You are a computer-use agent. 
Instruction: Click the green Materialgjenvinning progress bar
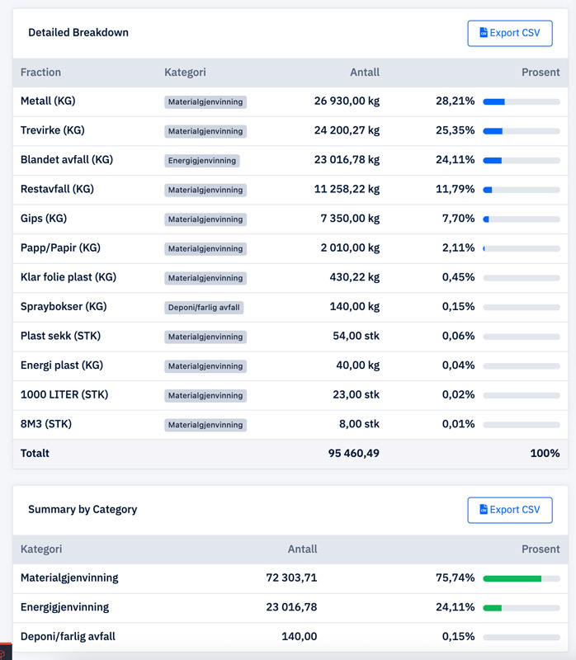pyautogui.click(x=521, y=578)
